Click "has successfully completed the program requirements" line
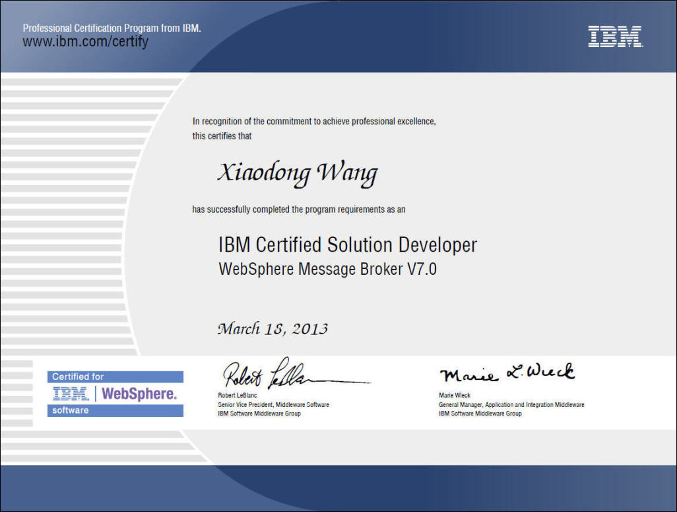The image size is (677, 512). tap(299, 209)
